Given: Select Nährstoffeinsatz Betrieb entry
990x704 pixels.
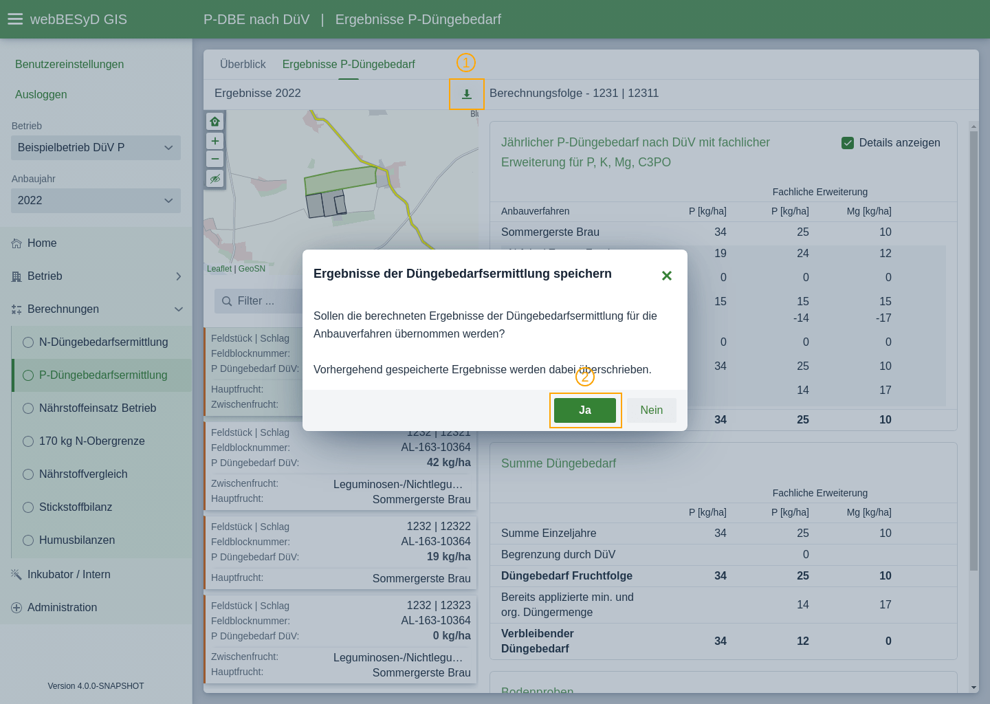Looking at the screenshot, I should tap(102, 408).
